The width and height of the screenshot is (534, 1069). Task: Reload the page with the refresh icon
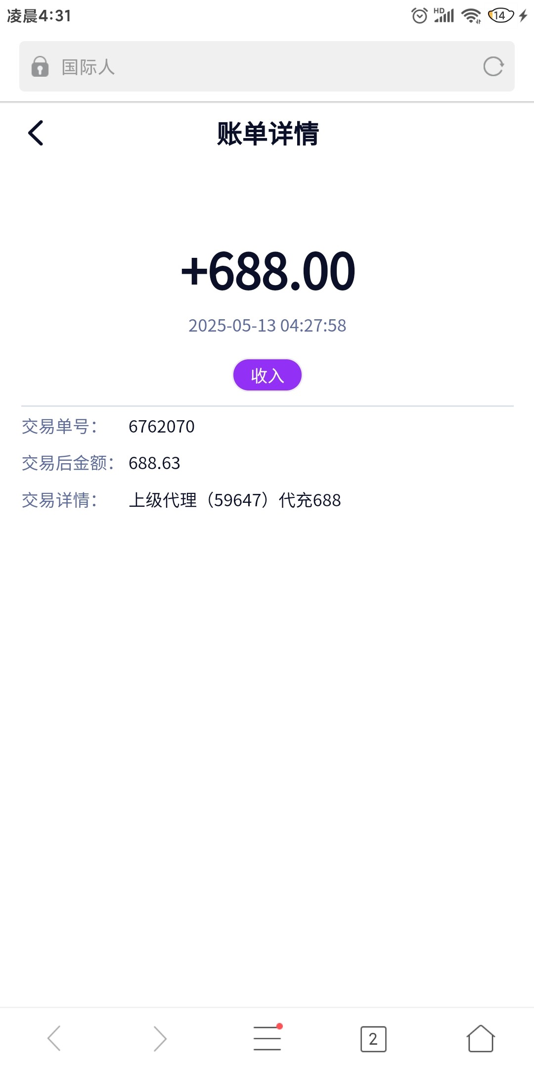tap(493, 66)
